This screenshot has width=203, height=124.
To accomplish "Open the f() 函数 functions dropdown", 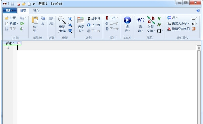I will [x=141, y=25].
